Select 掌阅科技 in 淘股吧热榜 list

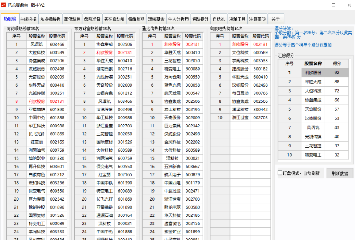[240, 61]
